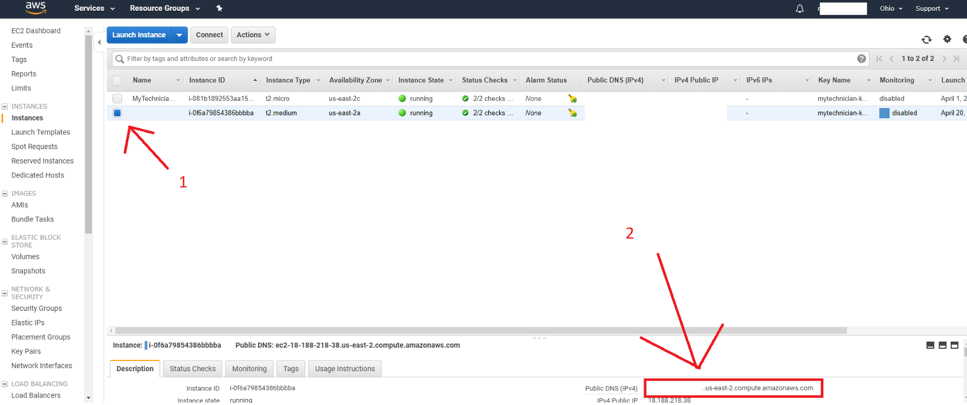Switch to the Description tab
The width and height of the screenshot is (967, 405).
click(135, 369)
